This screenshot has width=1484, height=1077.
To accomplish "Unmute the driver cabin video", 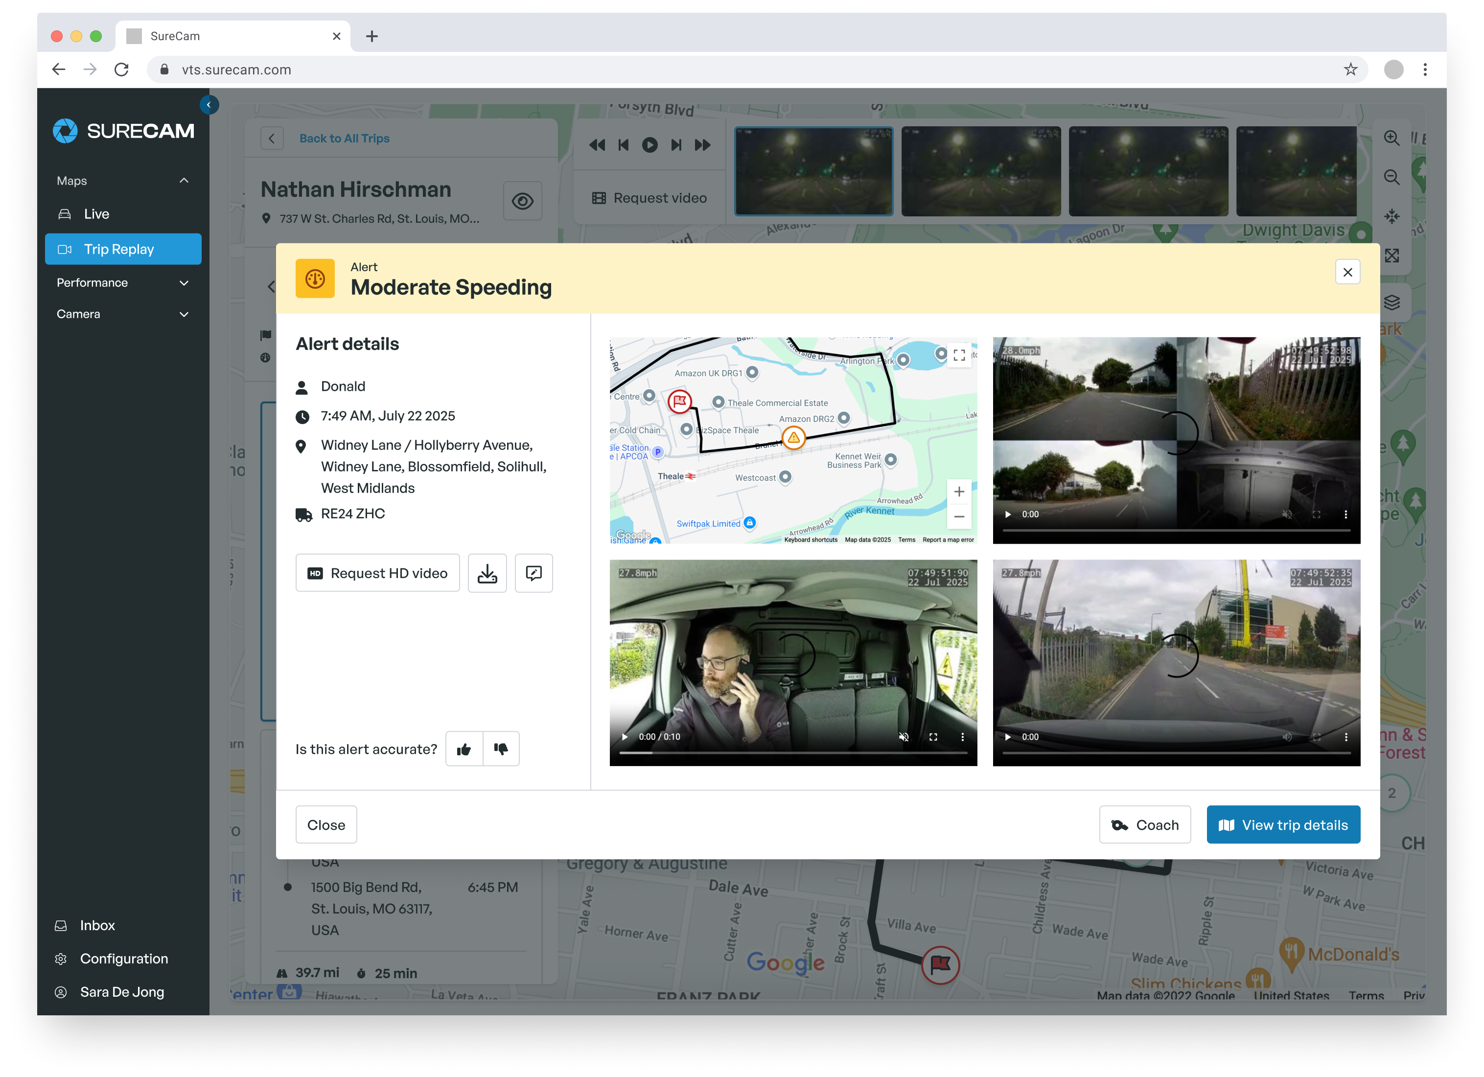I will click(904, 737).
